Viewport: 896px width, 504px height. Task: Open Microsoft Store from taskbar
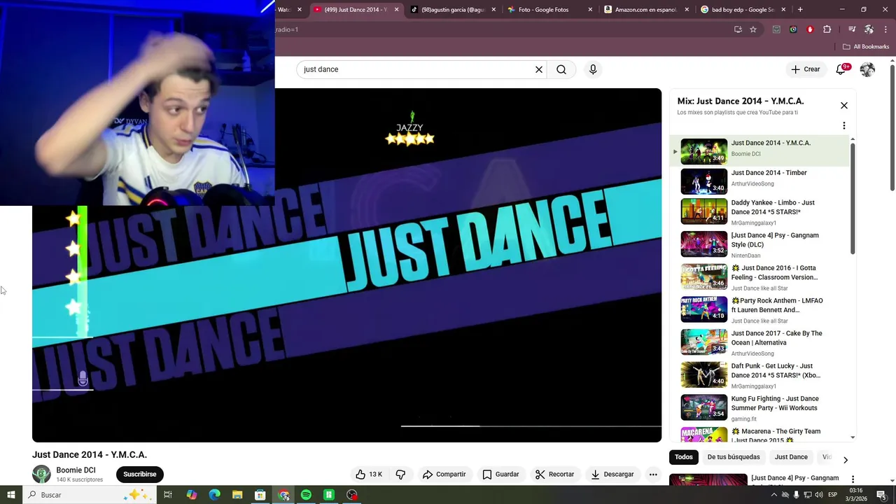[x=260, y=495]
